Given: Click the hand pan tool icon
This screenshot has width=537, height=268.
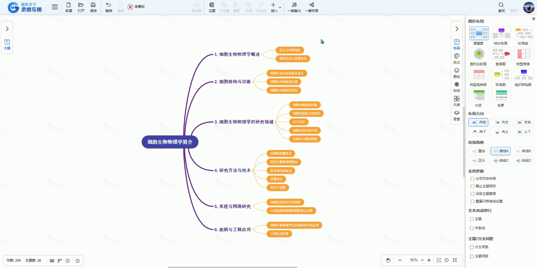Looking at the screenshot, I should tap(388, 260).
